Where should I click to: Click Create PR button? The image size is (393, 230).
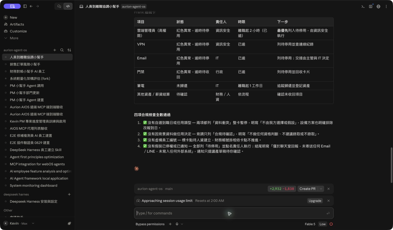pyautogui.click(x=307, y=189)
